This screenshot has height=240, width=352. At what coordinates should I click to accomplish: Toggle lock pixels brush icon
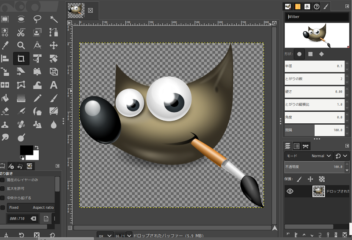click(299, 179)
